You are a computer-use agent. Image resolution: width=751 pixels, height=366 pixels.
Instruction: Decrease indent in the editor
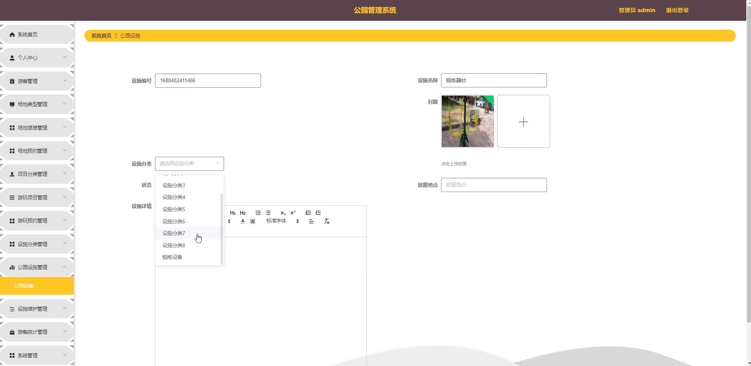pyautogui.click(x=308, y=213)
